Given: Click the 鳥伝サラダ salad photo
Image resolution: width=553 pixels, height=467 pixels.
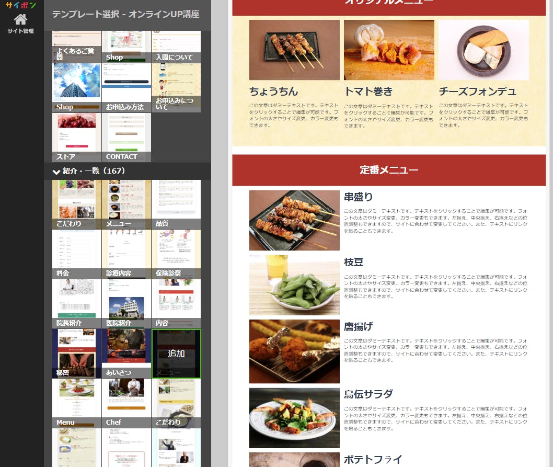Looking at the screenshot, I should click(294, 418).
